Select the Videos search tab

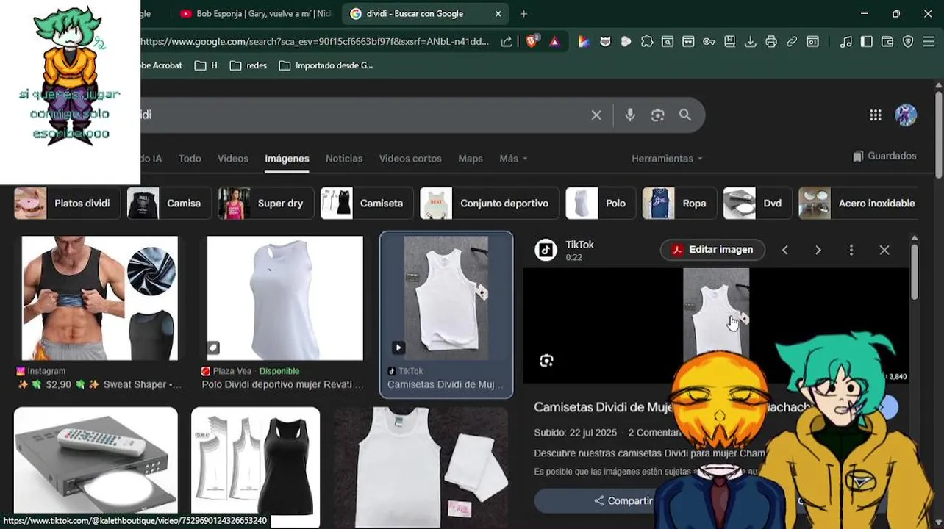point(232,159)
